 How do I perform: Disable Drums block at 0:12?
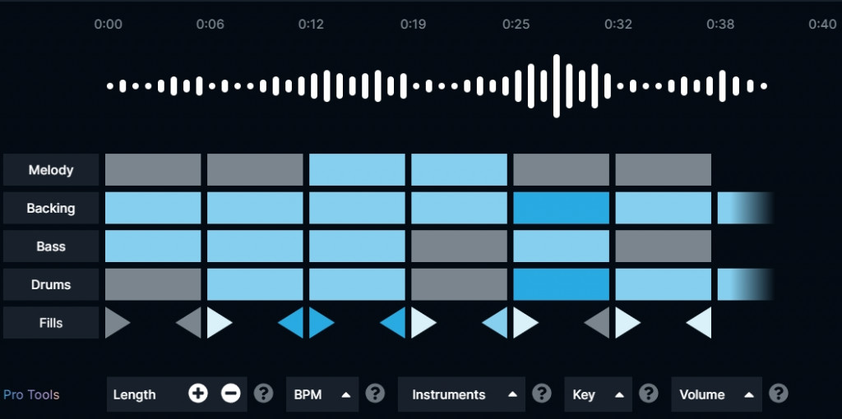click(x=357, y=284)
